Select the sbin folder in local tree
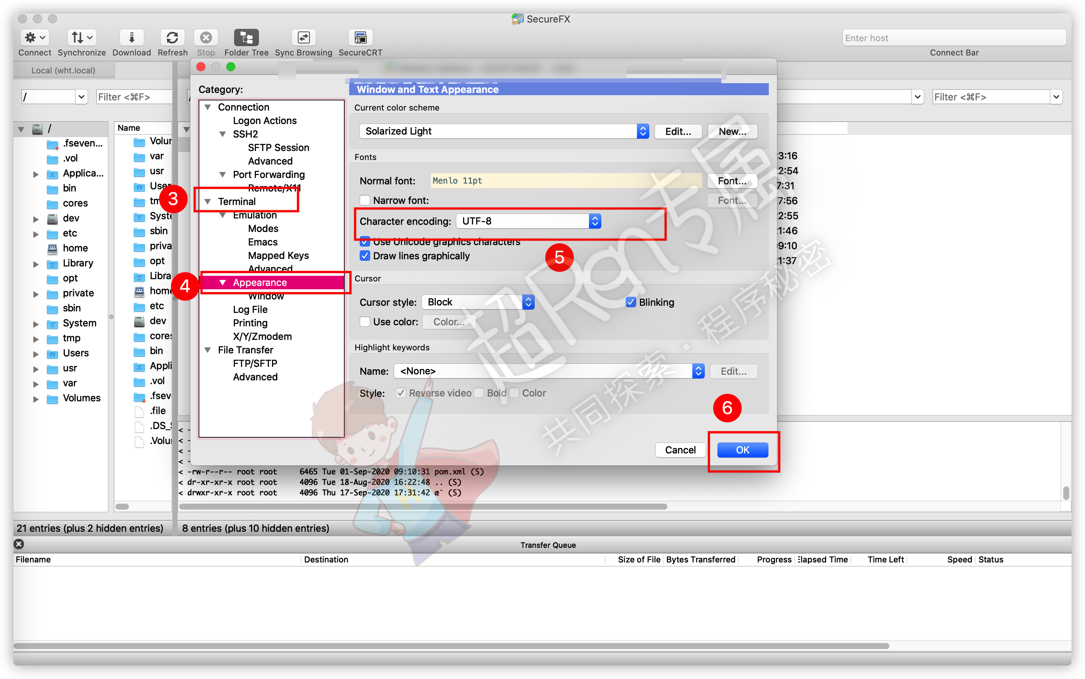The height and width of the screenshot is (679, 1085). [x=72, y=308]
